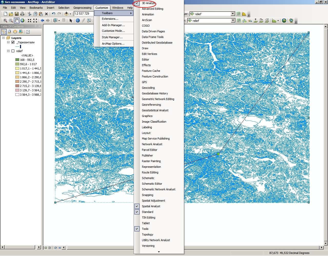This screenshot has height=256, width=328.
Task: Select the Zoom Out tool
Action: [11, 21]
